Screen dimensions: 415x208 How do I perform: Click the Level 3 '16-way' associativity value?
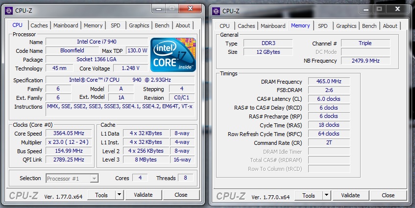182,160
